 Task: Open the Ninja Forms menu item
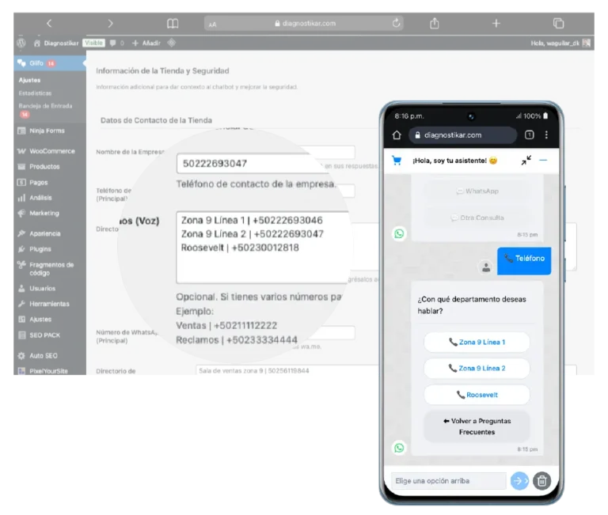tap(46, 131)
